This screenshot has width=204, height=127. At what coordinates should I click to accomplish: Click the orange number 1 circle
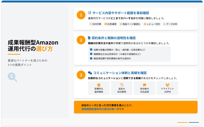click(81, 15)
